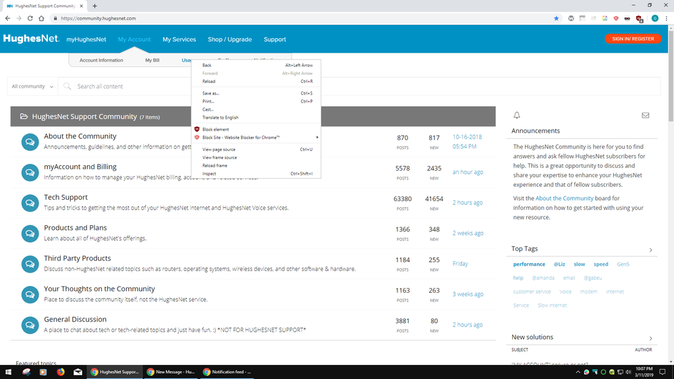Open the Products and Plans board link

[x=76, y=228]
